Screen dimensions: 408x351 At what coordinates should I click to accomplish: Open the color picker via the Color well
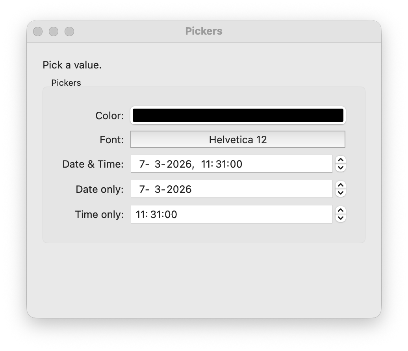click(x=237, y=115)
